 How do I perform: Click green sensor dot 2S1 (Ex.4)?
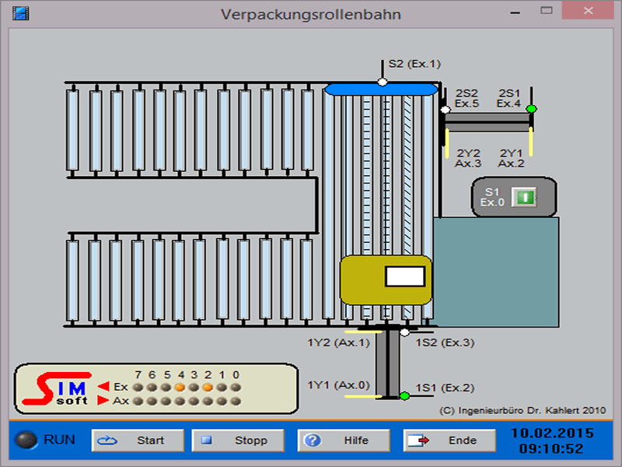pyautogui.click(x=531, y=109)
